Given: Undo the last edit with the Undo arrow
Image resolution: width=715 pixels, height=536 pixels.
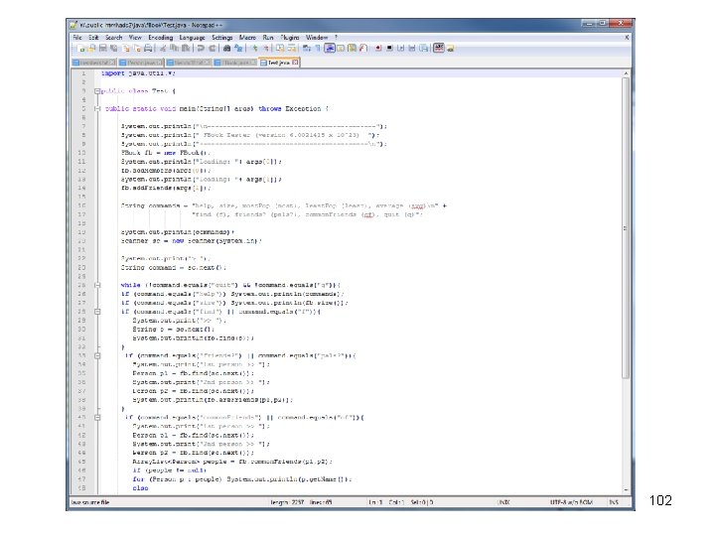Looking at the screenshot, I should pyautogui.click(x=201, y=48).
